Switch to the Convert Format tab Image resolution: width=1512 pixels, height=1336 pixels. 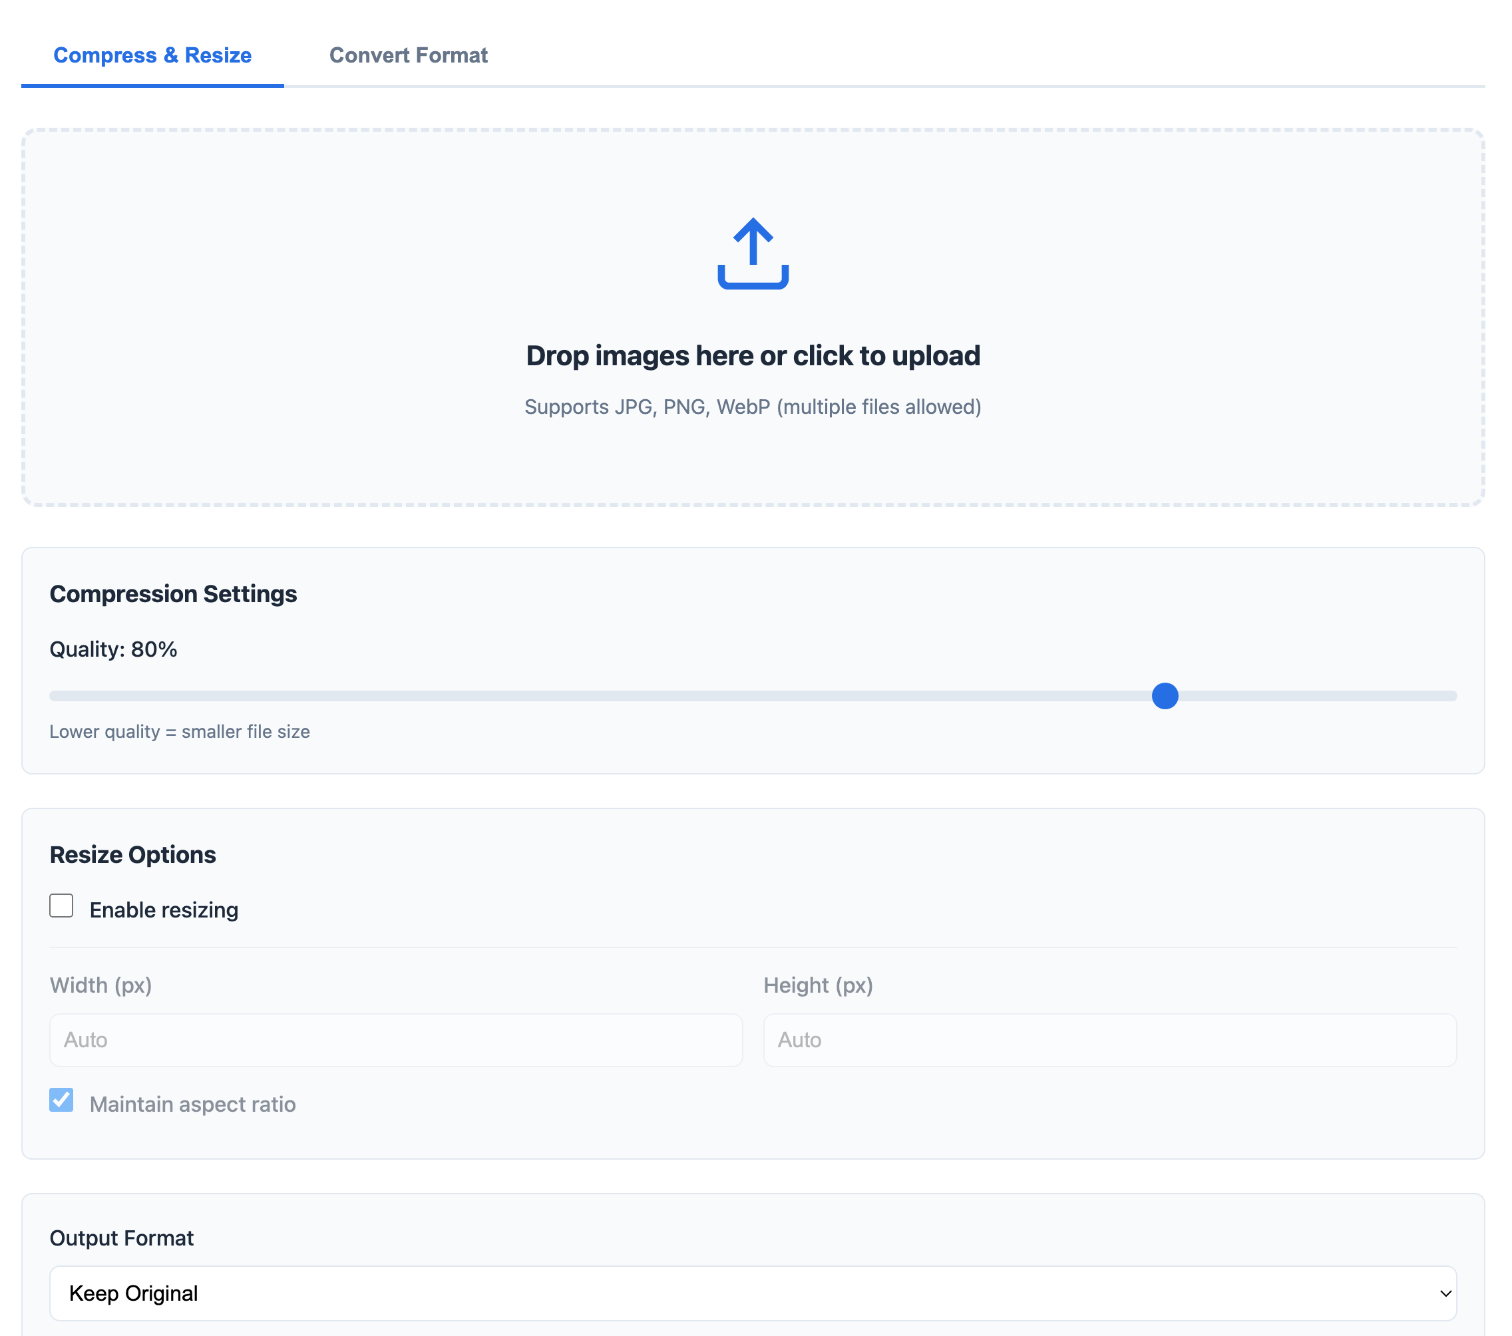pyautogui.click(x=407, y=55)
